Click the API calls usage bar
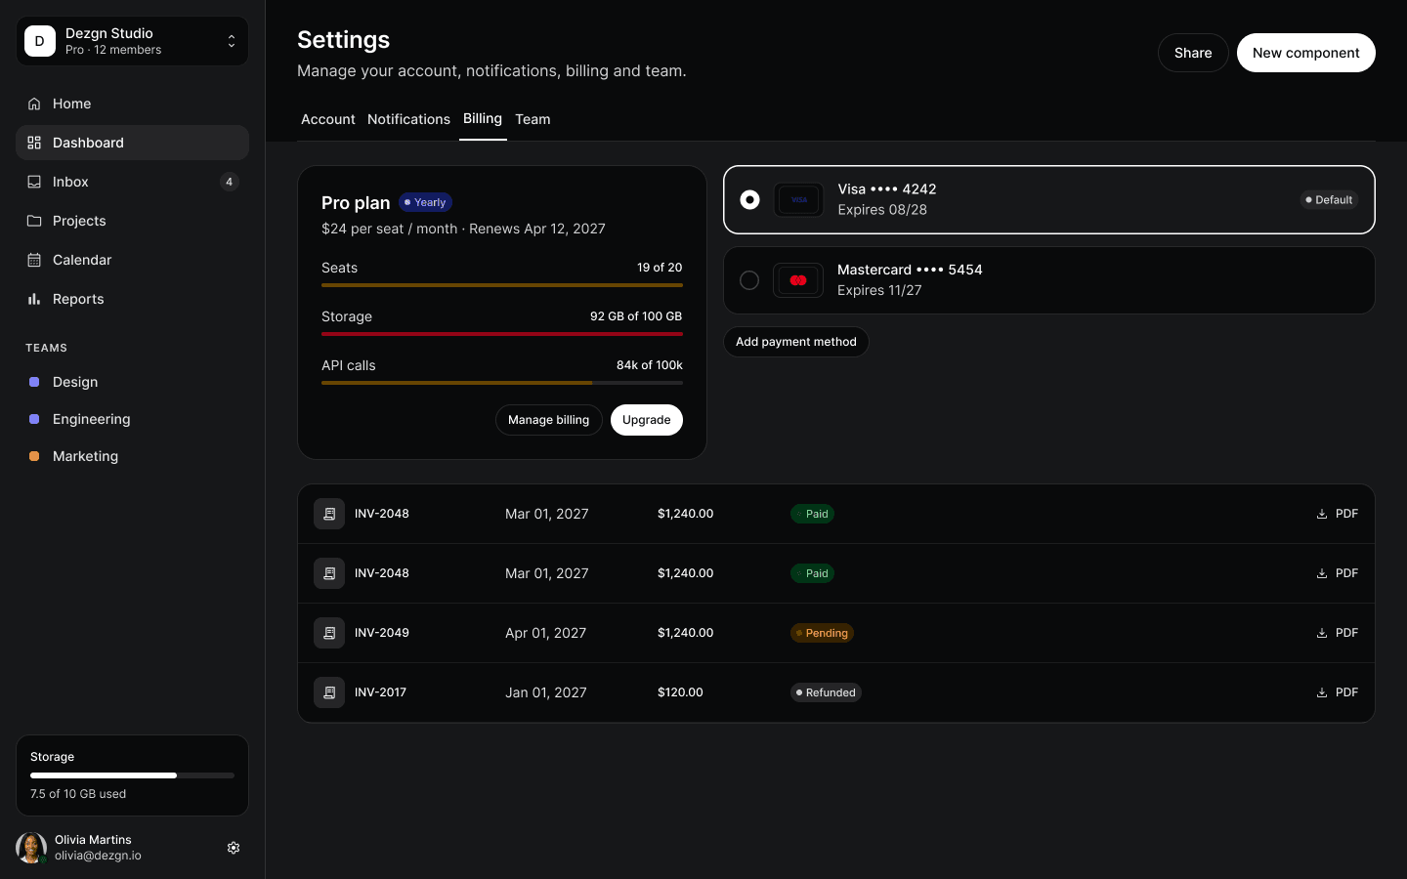This screenshot has width=1407, height=879. click(x=502, y=383)
